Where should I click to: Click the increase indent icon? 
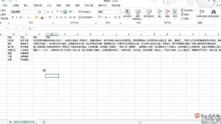[75, 17]
